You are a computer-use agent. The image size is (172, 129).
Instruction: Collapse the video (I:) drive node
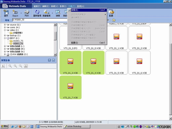click(x=5, y=30)
